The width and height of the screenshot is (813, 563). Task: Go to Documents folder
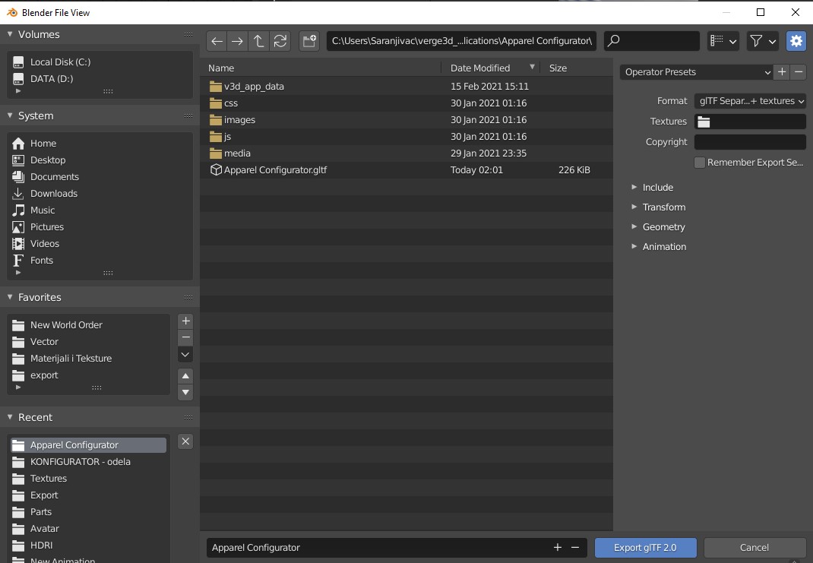100,177
